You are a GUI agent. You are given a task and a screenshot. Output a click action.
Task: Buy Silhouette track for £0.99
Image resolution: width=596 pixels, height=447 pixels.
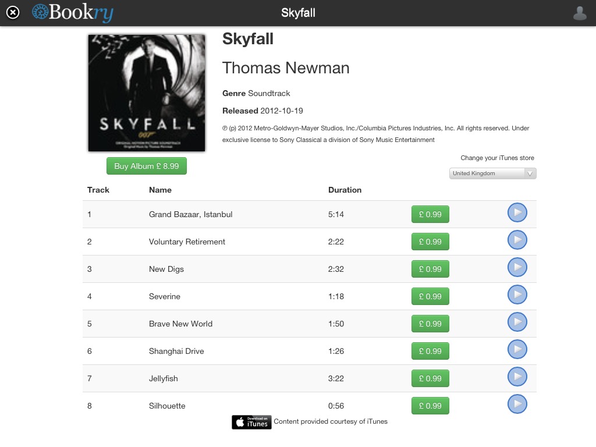430,406
